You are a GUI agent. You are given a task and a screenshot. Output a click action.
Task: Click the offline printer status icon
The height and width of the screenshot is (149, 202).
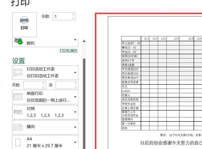click(18, 41)
